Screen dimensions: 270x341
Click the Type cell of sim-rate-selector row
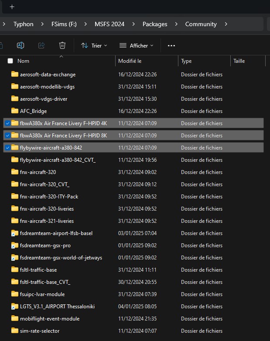pyautogui.click(x=202, y=331)
